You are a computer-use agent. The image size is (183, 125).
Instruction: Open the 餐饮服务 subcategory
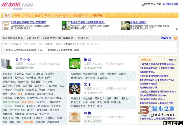point(50,74)
